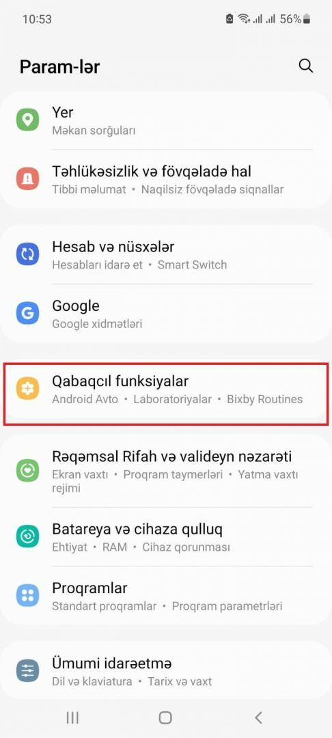Screen dimensions: 332x738
Task: Open the Yer settings entry
Action: click(166, 120)
